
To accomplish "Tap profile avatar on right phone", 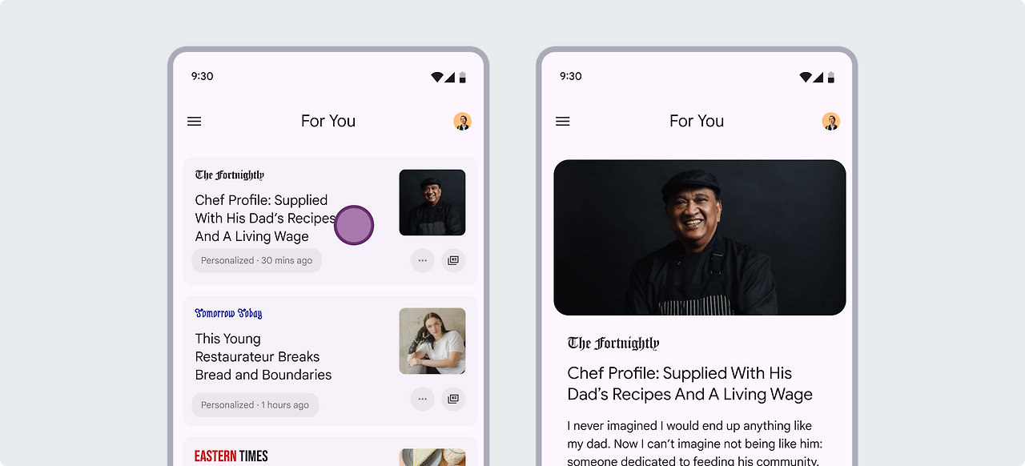I will pyautogui.click(x=831, y=122).
